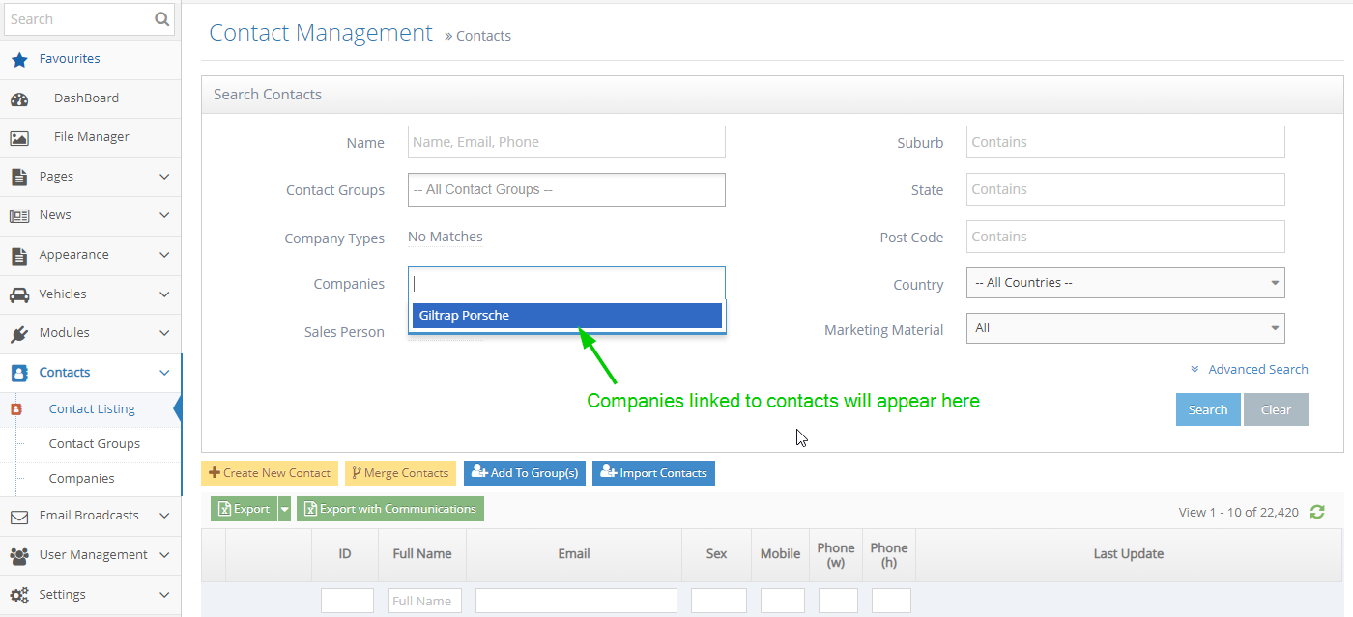Open the All Countries dropdown
This screenshot has width=1353, height=617.
point(1124,282)
